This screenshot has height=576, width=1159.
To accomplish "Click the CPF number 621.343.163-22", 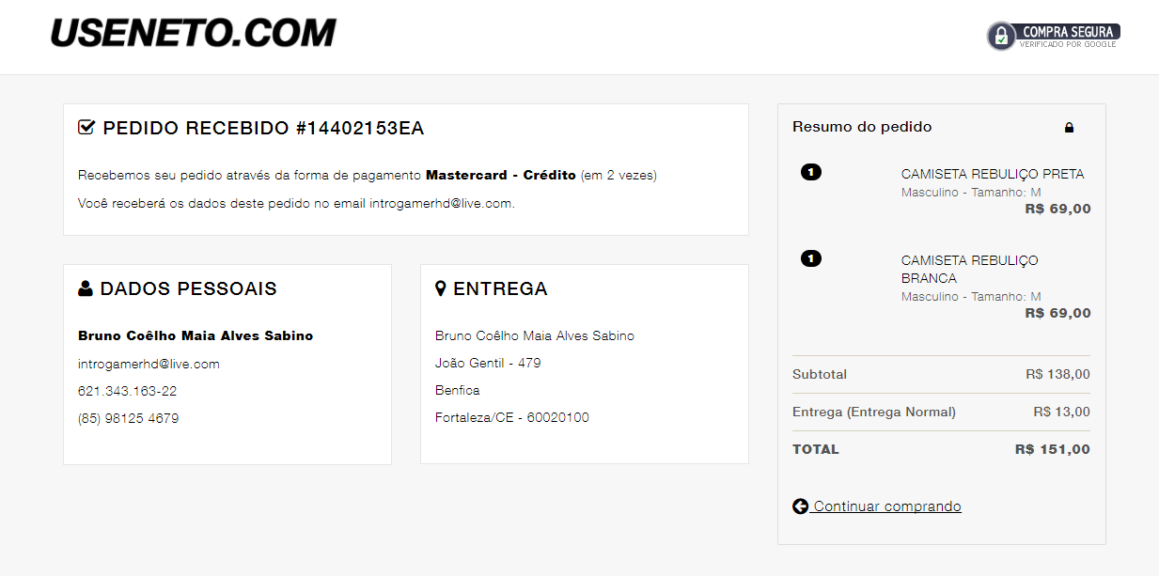I will [127, 391].
